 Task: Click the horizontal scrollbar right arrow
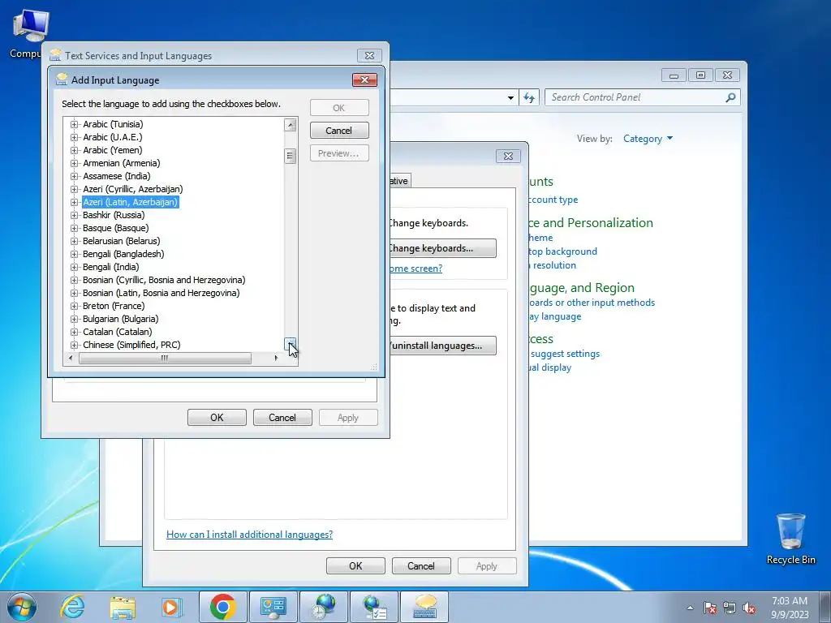(276, 358)
